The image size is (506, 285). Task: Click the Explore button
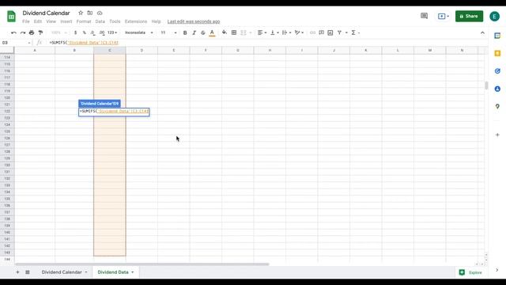point(471,272)
